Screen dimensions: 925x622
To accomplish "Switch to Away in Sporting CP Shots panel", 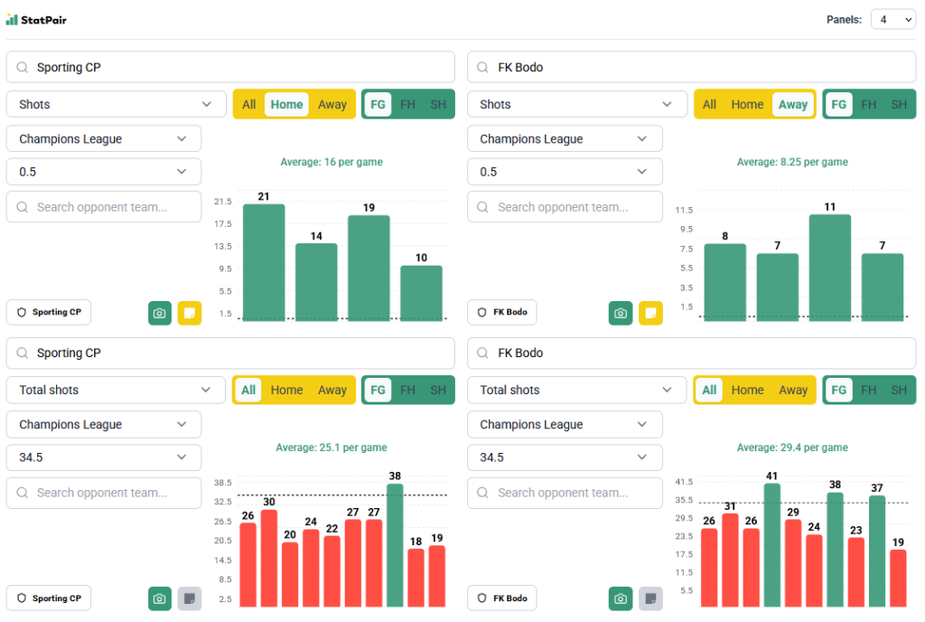I will (x=332, y=105).
